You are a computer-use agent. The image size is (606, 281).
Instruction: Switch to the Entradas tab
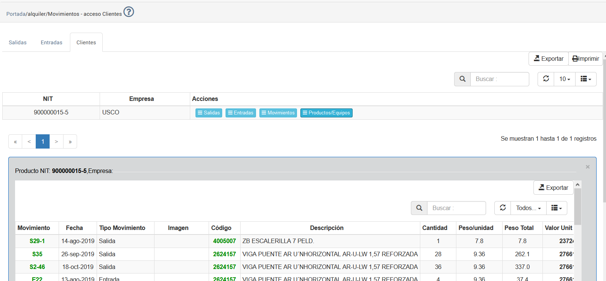point(52,42)
